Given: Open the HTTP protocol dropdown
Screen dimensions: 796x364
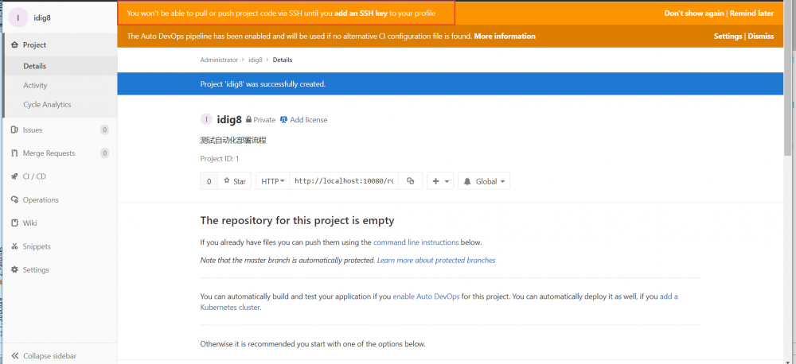Looking at the screenshot, I should click(272, 181).
